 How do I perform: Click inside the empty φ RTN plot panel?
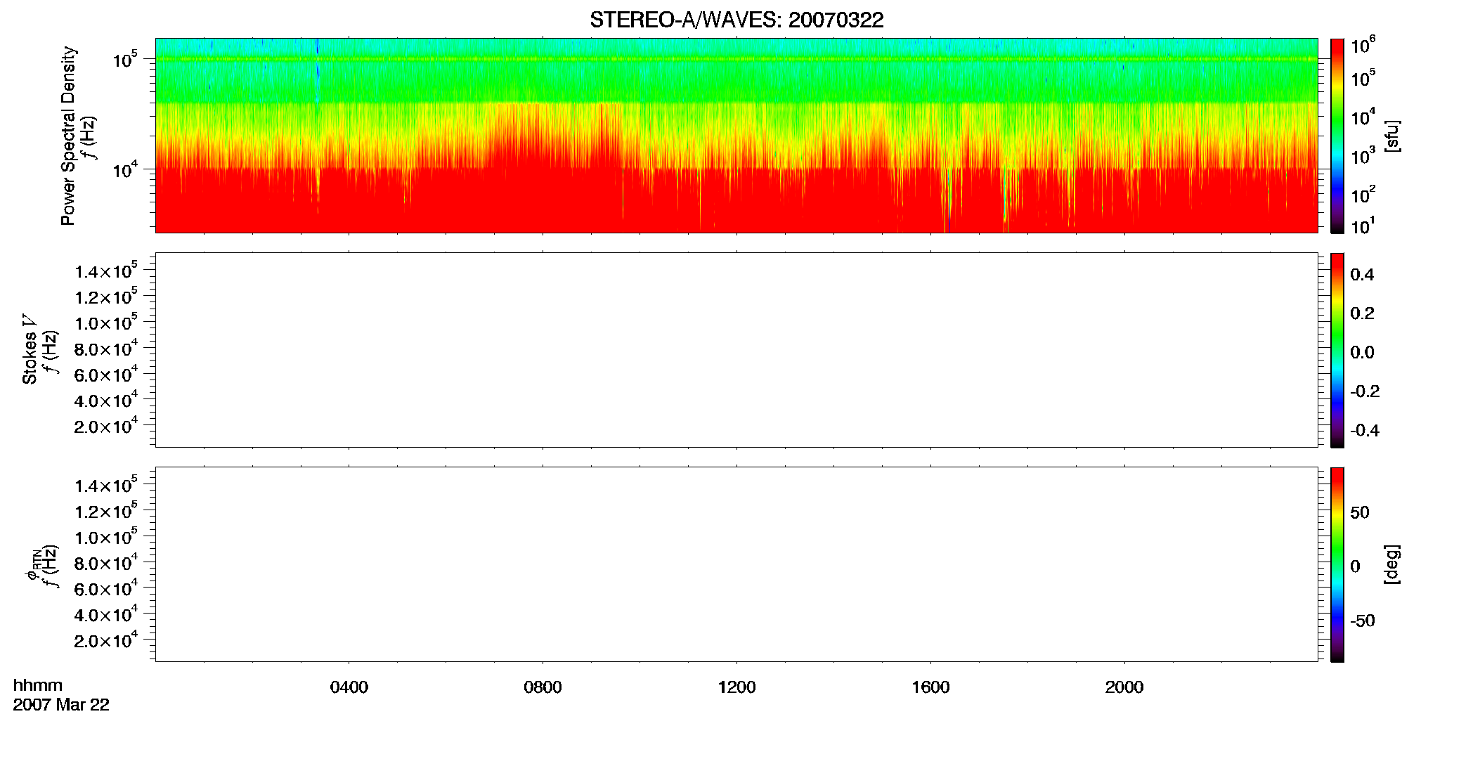[x=736, y=564]
